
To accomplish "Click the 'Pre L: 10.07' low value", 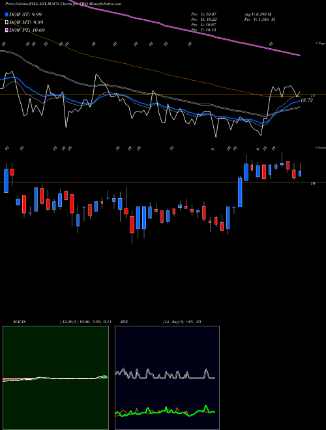I will [x=203, y=25].
